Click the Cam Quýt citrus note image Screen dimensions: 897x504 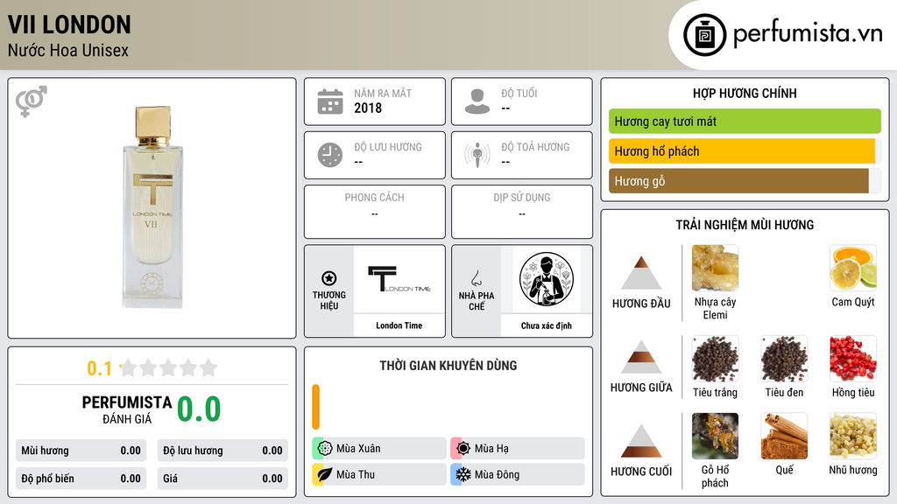[x=853, y=268]
